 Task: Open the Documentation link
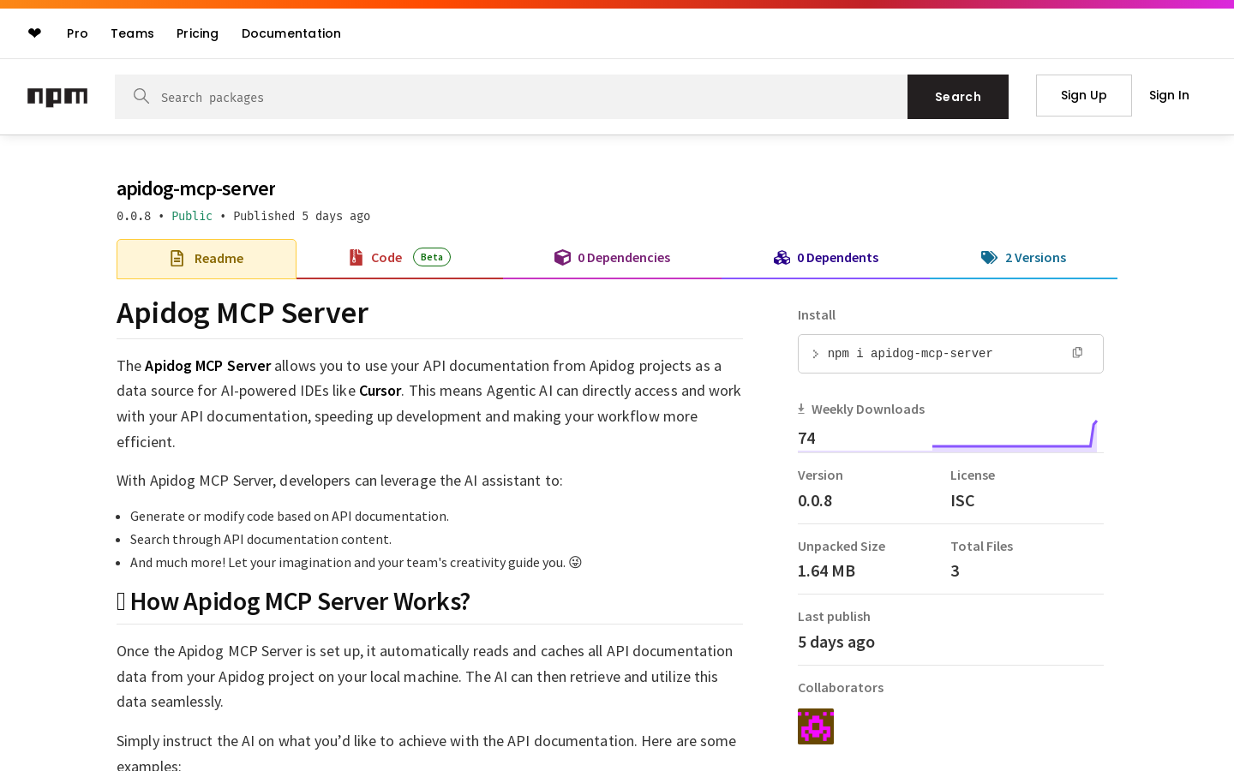click(x=291, y=33)
